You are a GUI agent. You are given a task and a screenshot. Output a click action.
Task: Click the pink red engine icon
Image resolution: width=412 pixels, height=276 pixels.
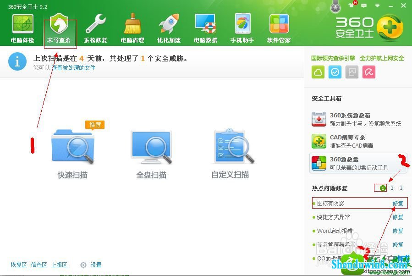[x=369, y=72]
